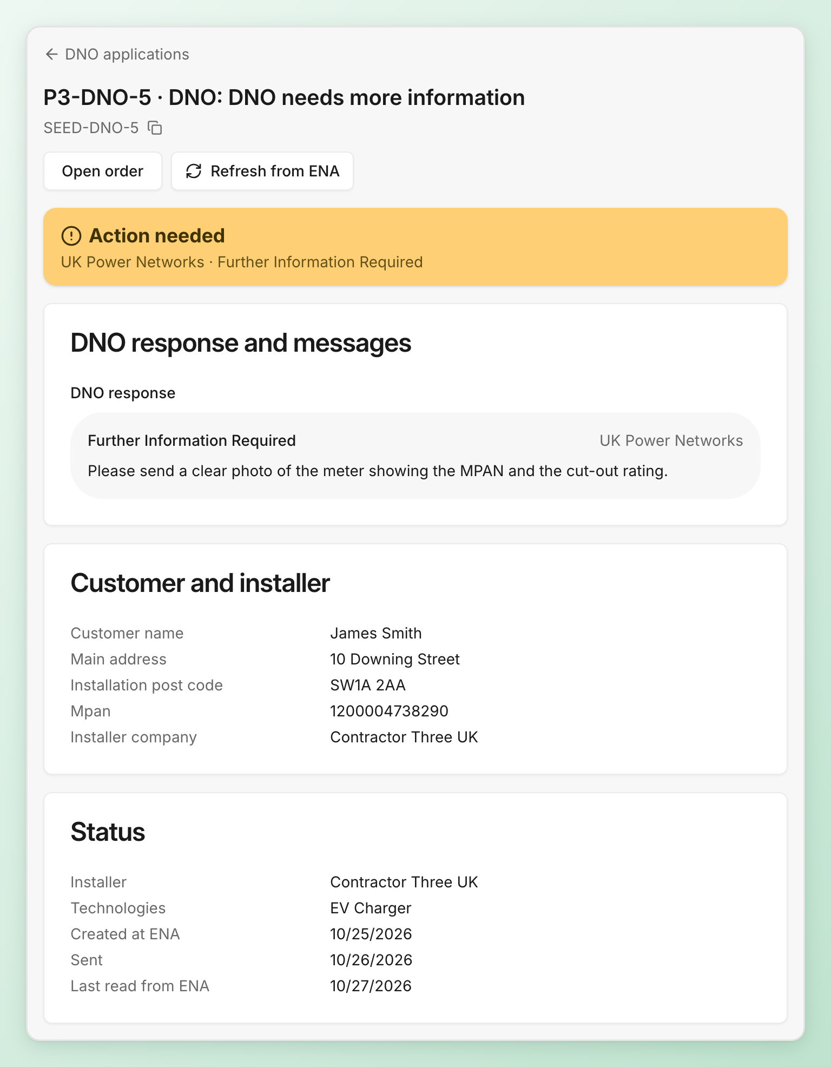Click the page title P3-DNO-5
The height and width of the screenshot is (1067, 831).
click(284, 98)
